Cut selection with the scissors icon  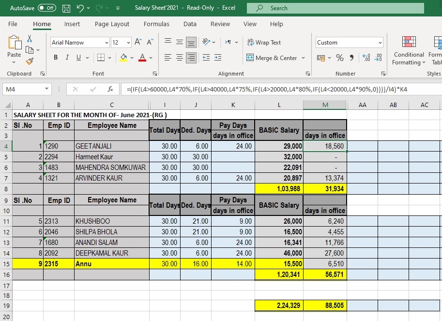(x=30, y=39)
